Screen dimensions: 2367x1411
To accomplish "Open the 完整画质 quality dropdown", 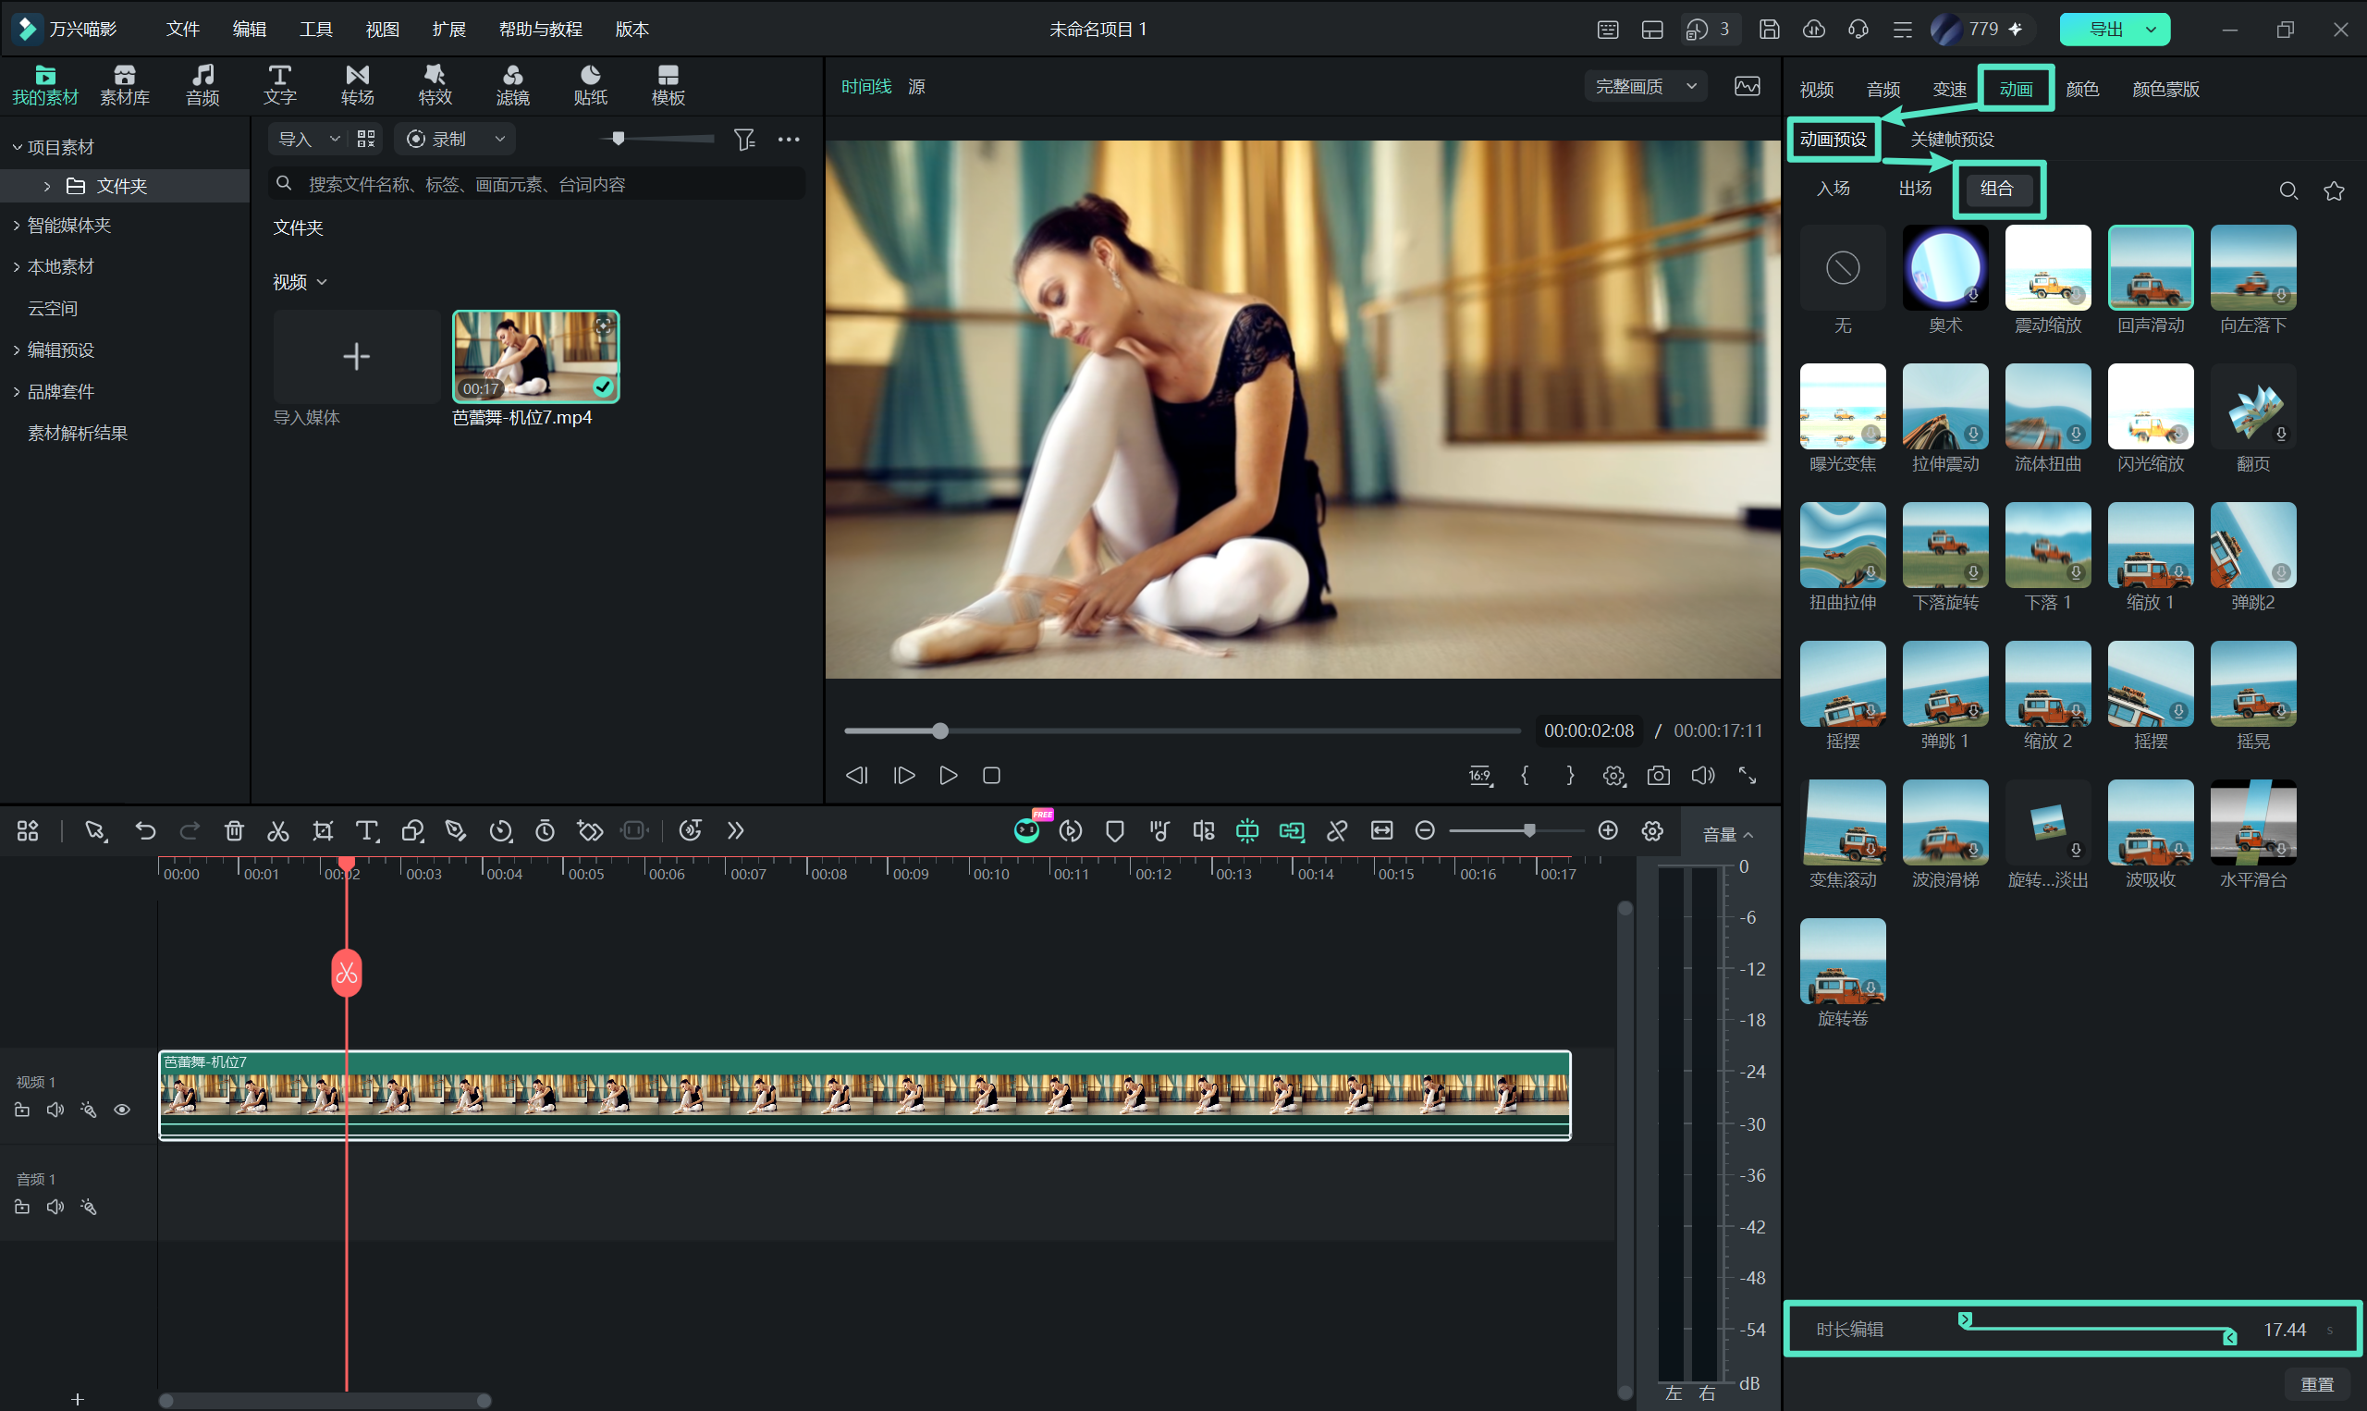I will (1645, 87).
